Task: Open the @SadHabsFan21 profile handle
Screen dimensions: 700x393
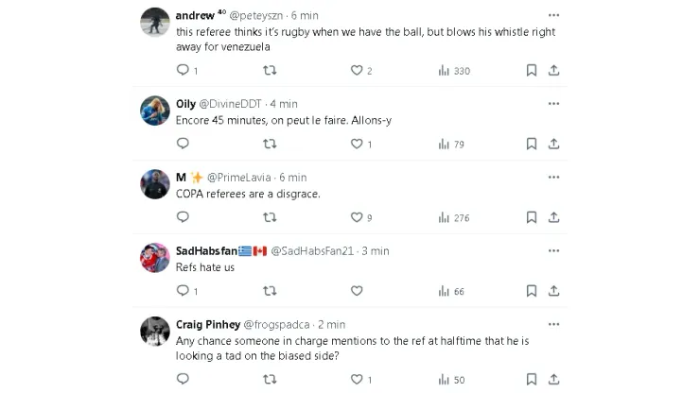Action: [313, 251]
